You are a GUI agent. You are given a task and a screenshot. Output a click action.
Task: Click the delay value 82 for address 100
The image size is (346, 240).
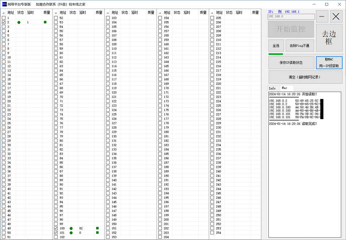pos(81,228)
